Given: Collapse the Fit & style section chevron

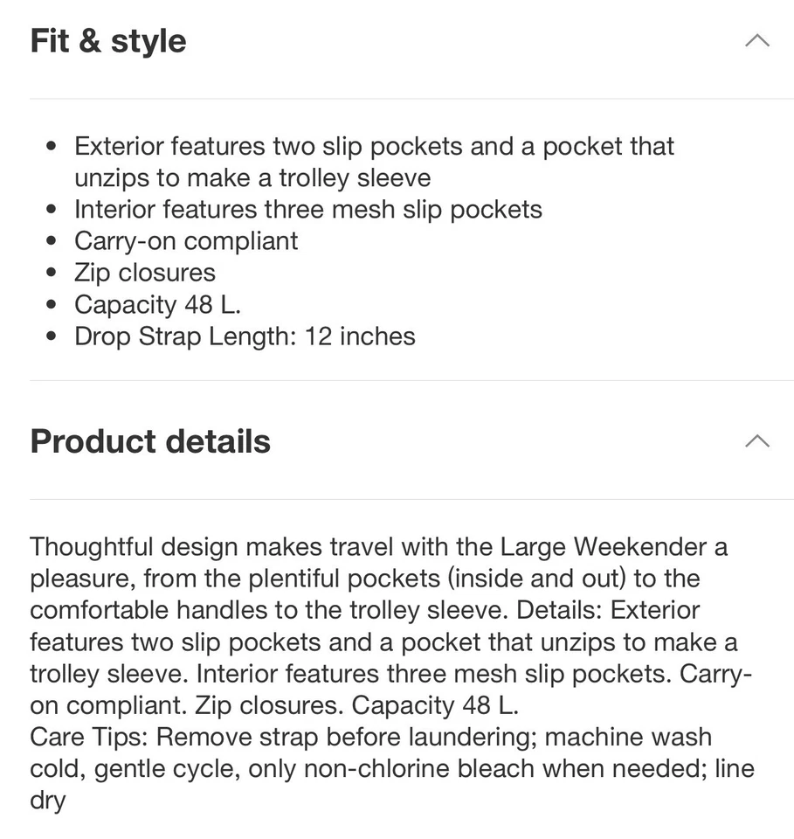Looking at the screenshot, I should (x=756, y=41).
